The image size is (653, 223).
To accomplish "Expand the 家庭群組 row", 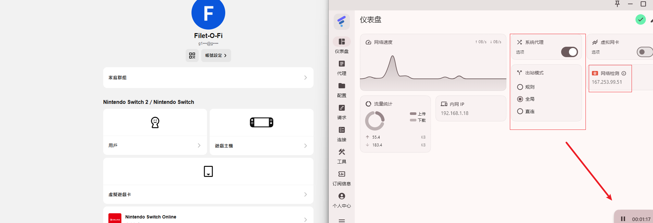I will click(208, 78).
